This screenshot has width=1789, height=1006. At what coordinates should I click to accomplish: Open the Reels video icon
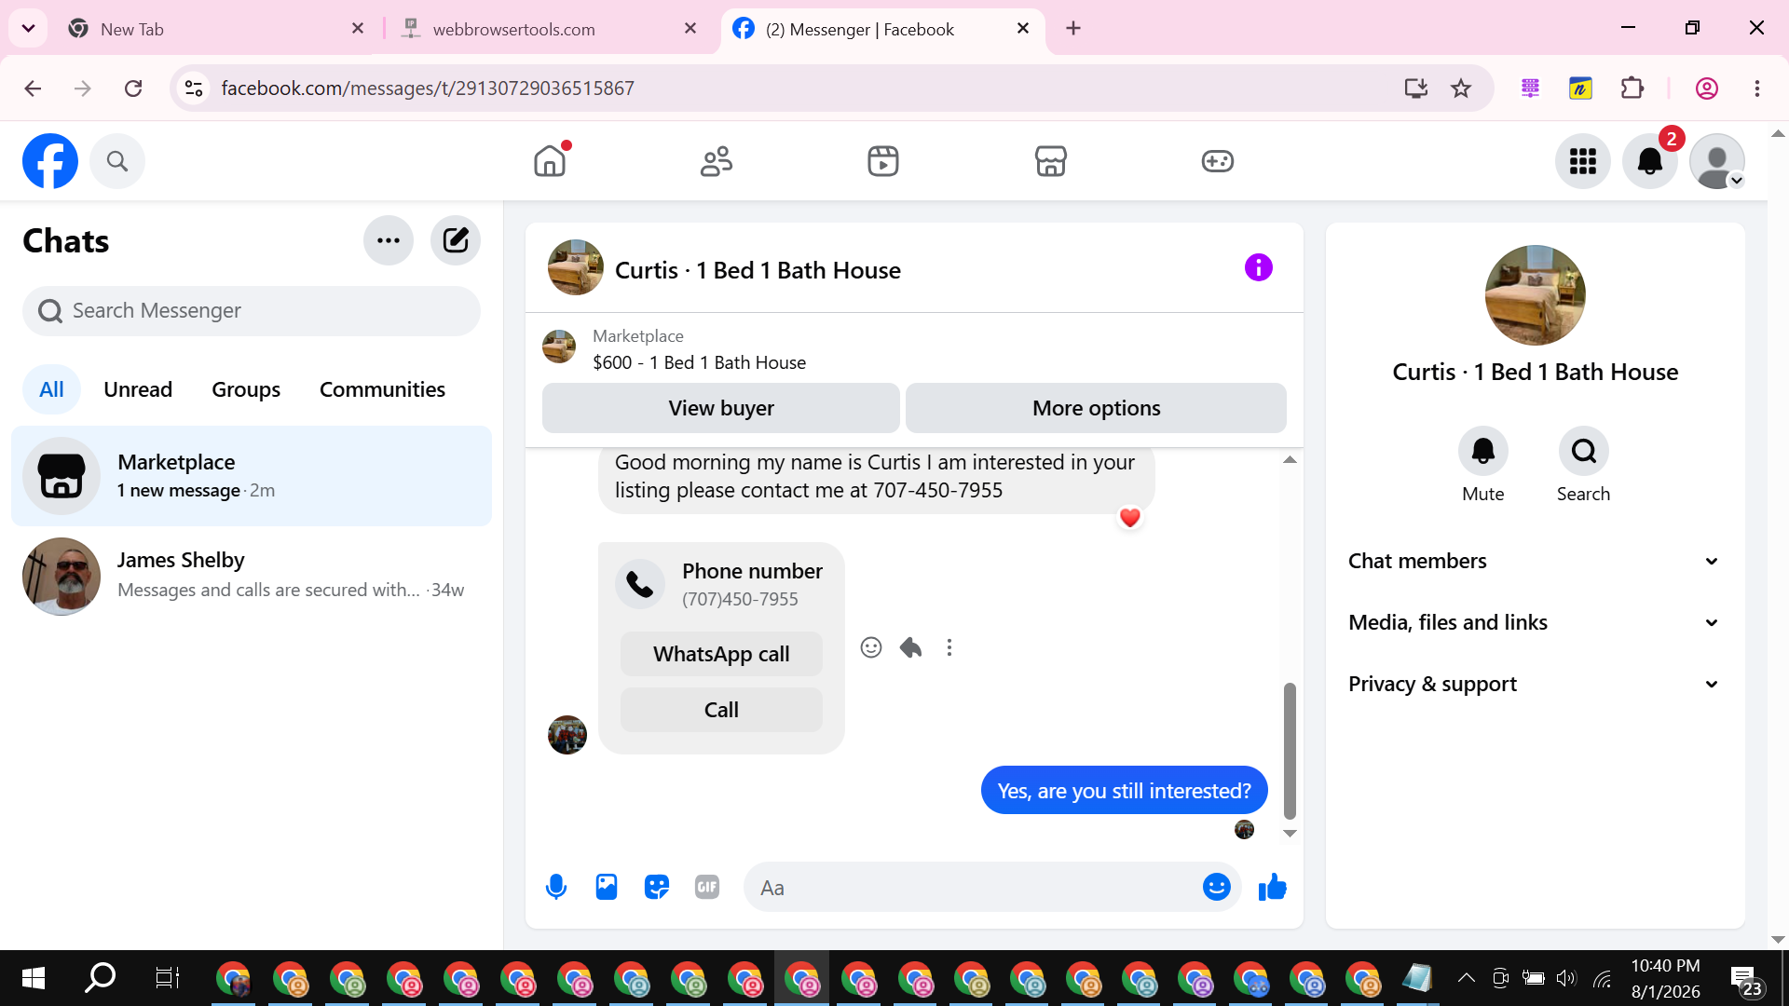pyautogui.click(x=883, y=161)
